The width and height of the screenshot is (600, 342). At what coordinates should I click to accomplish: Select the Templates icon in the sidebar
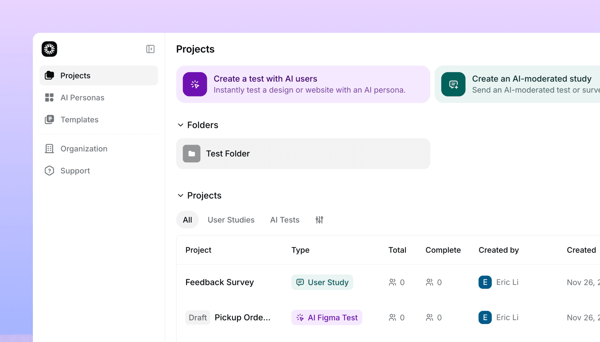click(x=49, y=119)
